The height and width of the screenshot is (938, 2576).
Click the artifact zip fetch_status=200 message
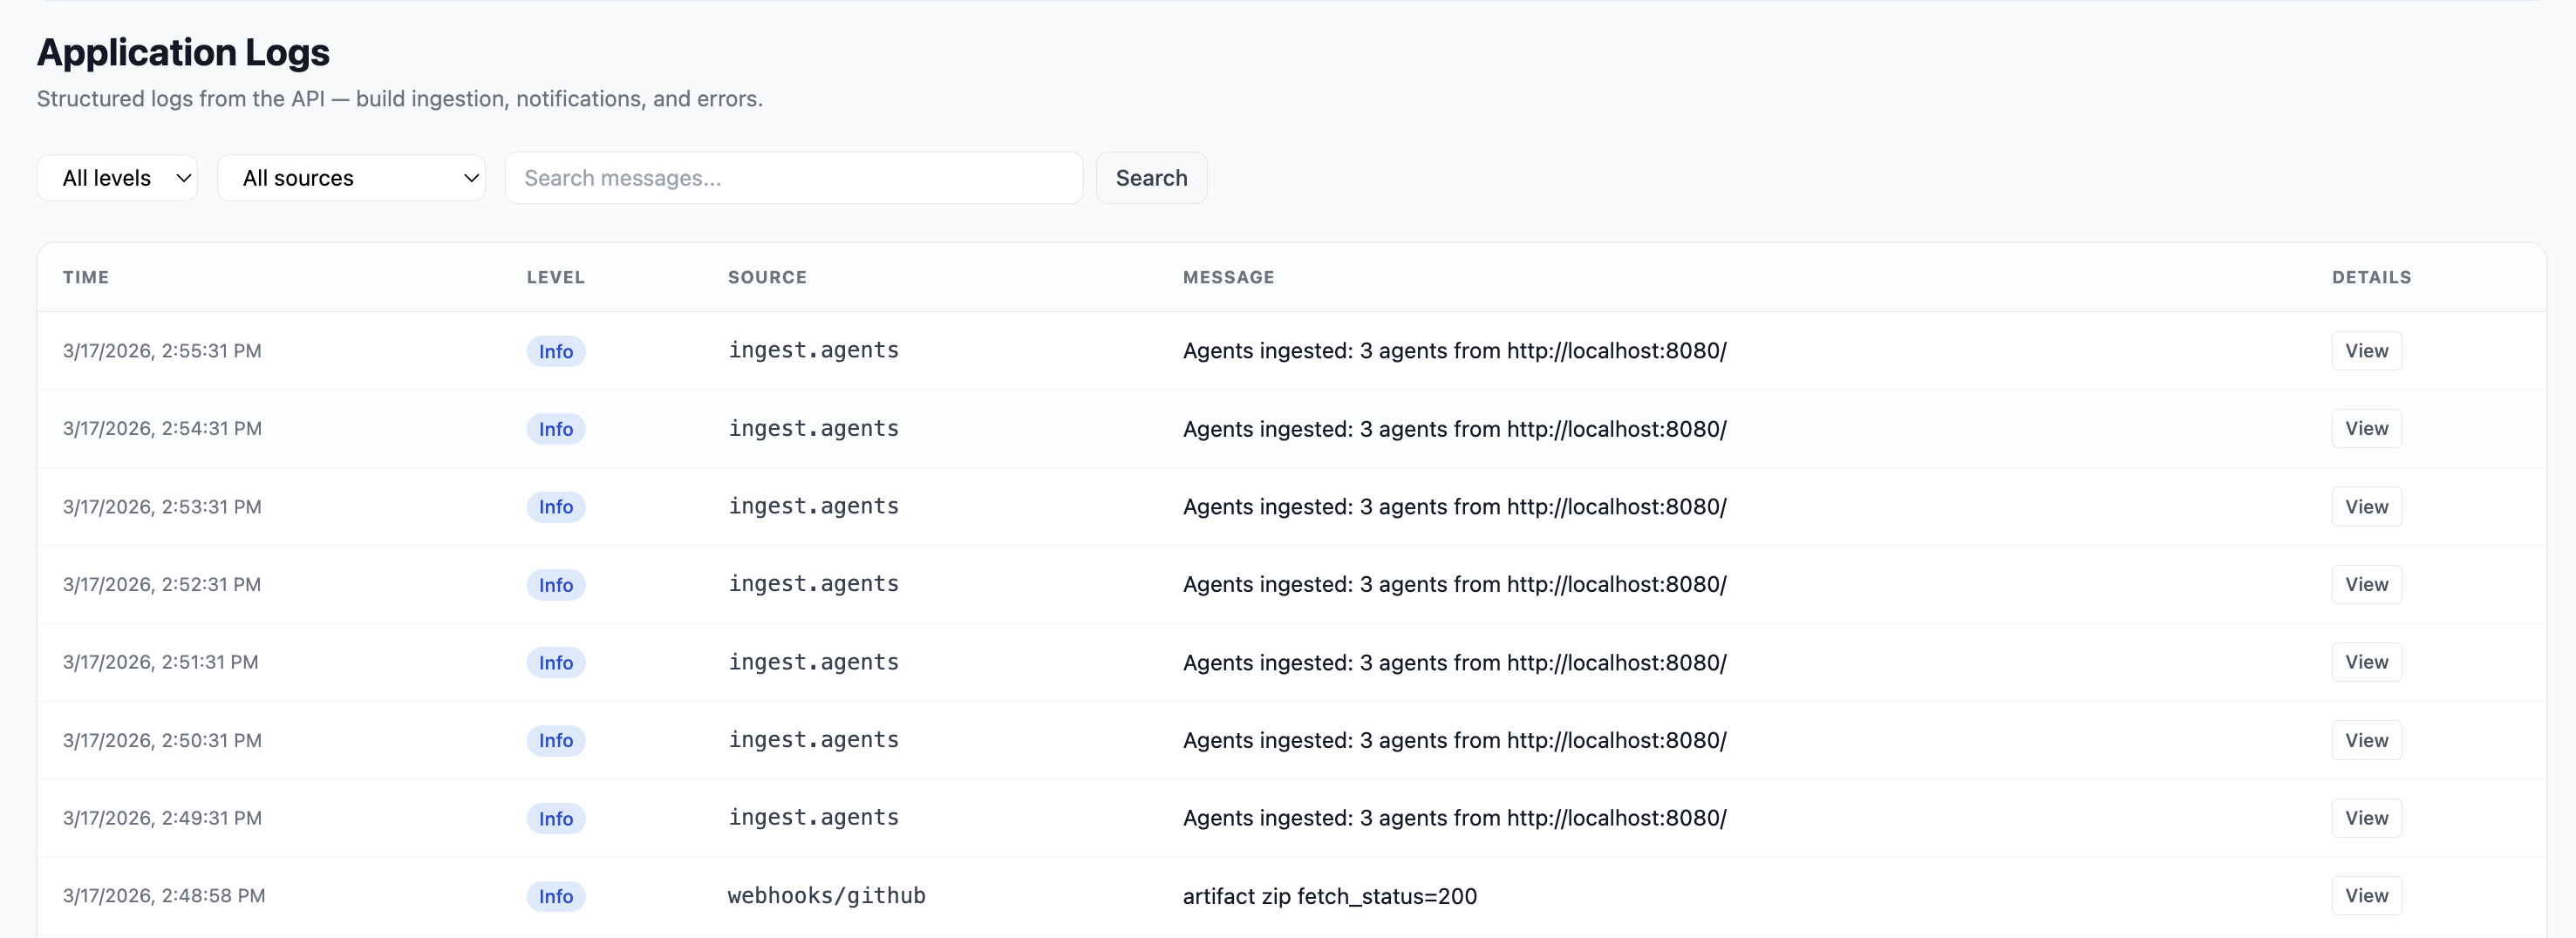point(1329,896)
